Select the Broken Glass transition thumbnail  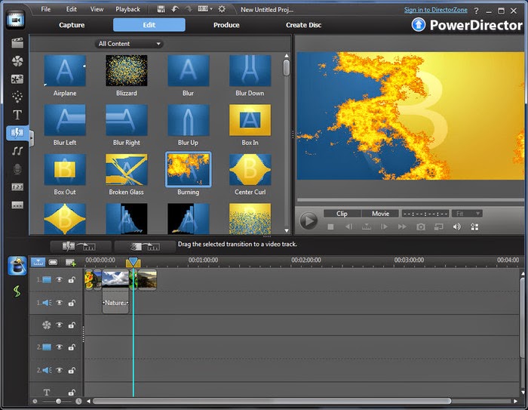click(x=127, y=170)
